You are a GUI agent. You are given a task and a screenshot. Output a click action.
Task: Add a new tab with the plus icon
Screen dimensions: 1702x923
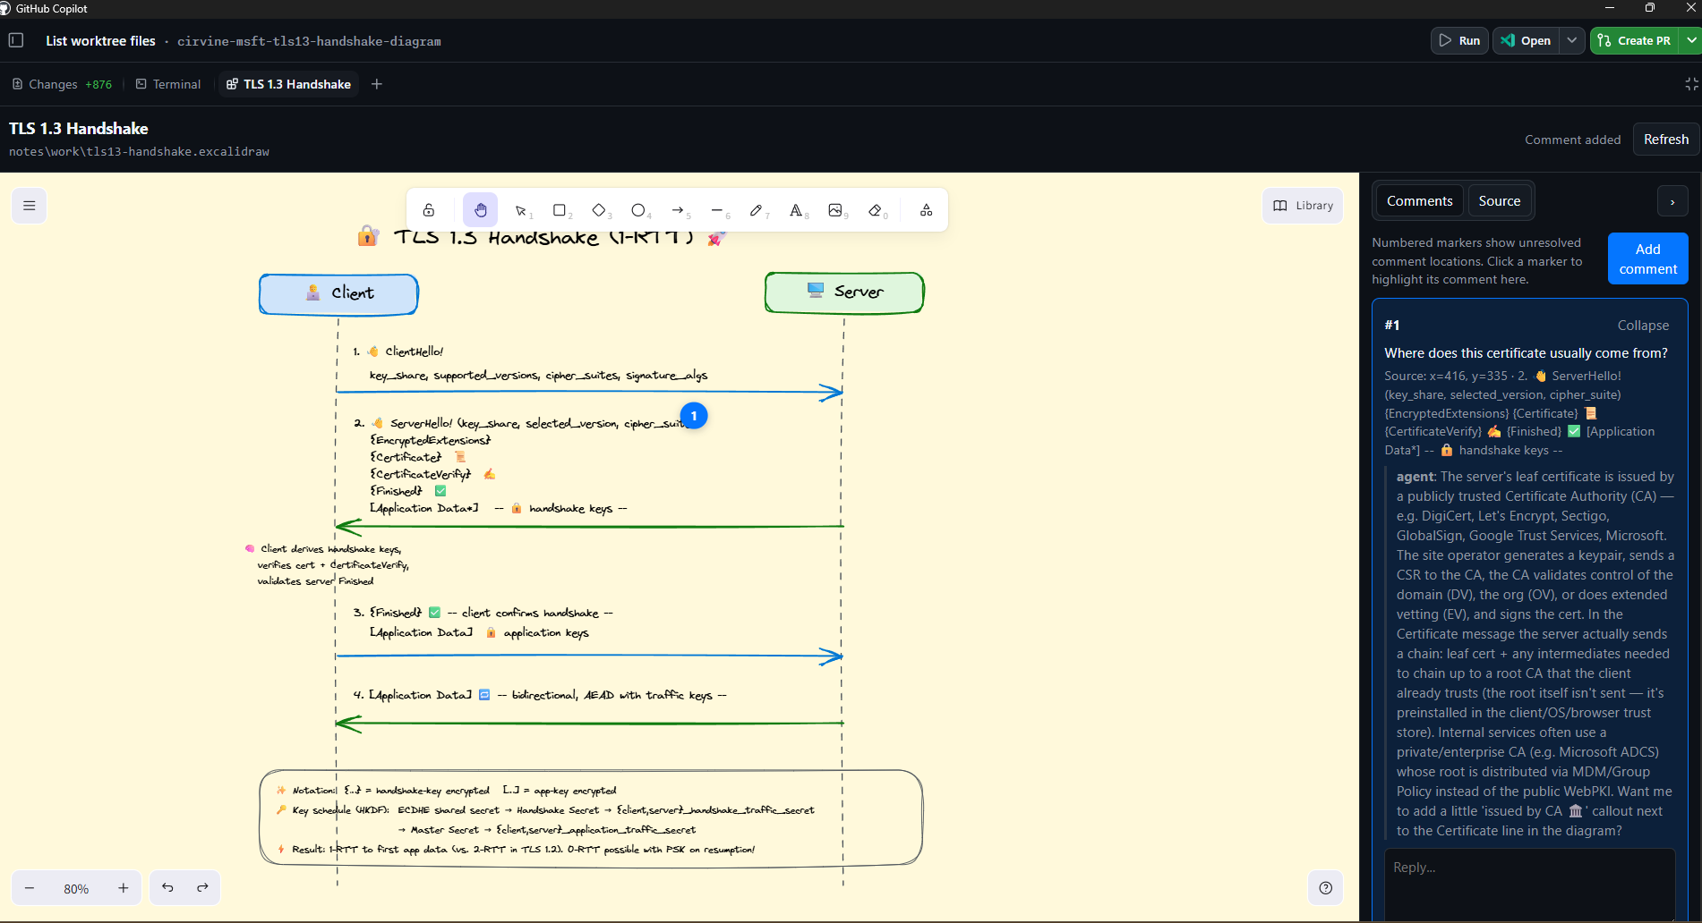377,84
